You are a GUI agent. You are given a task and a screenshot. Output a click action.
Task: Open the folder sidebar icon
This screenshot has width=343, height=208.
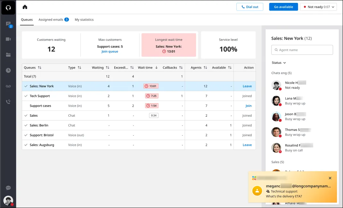(x=8, y=55)
